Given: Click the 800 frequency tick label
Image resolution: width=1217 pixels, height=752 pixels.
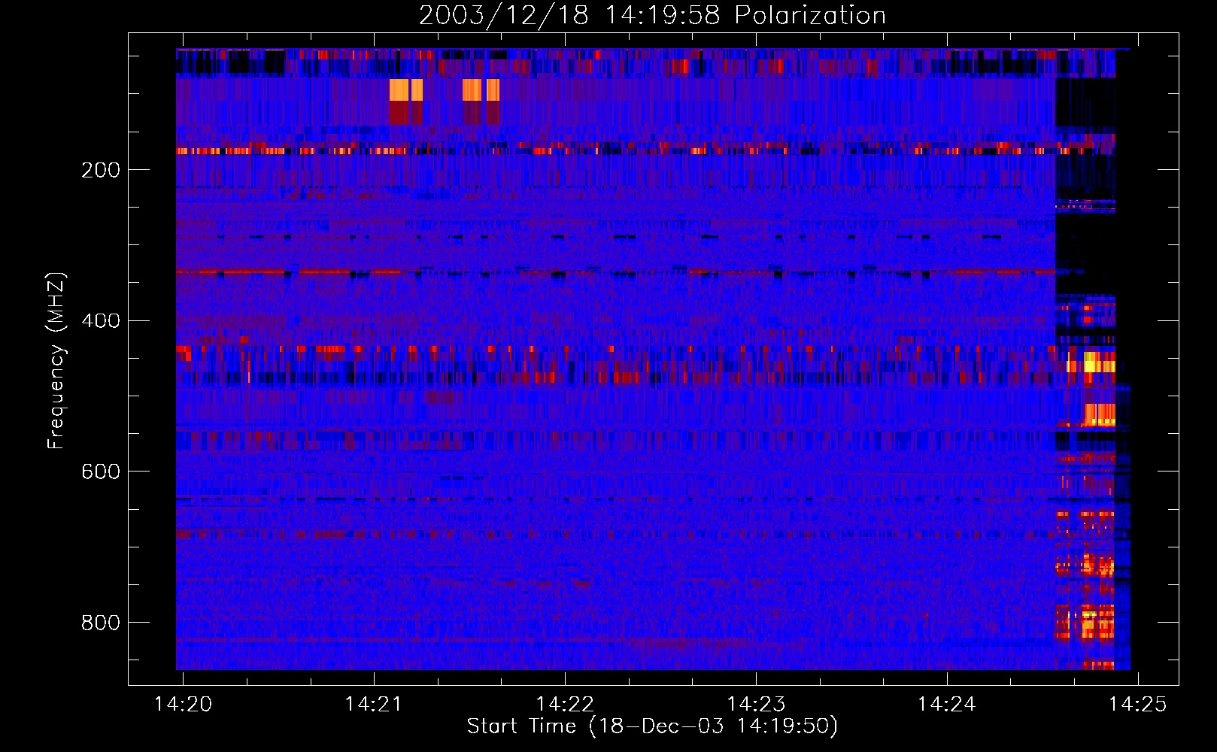Looking at the screenshot, I should click(101, 623).
